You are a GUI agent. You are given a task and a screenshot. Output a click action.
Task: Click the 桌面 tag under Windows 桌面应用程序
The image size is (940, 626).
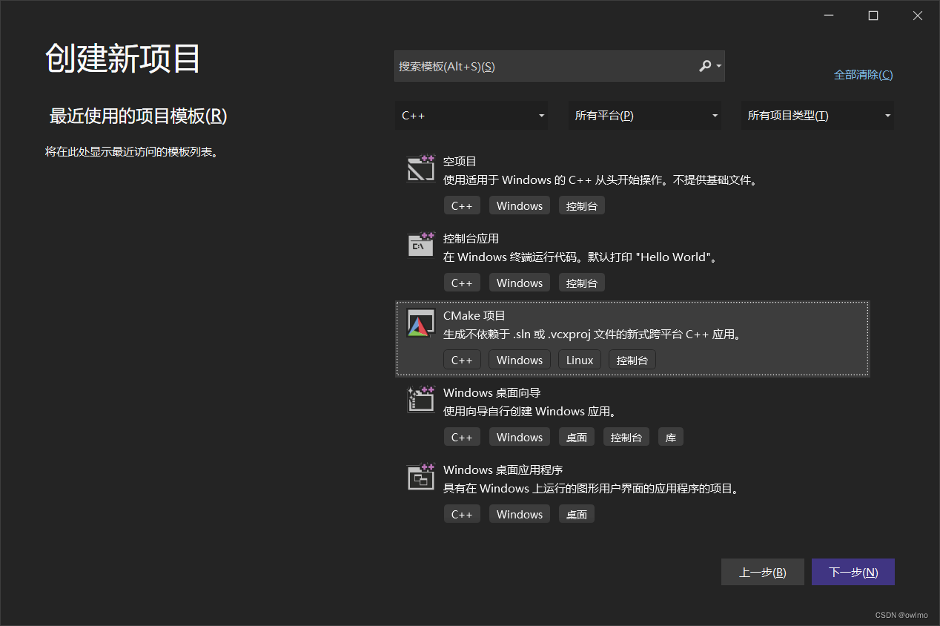point(576,513)
